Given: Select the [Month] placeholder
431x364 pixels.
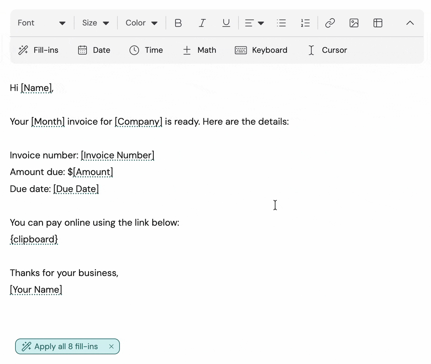Looking at the screenshot, I should [48, 122].
